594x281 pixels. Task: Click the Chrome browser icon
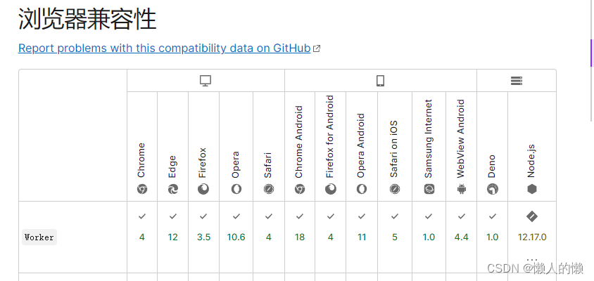(142, 189)
